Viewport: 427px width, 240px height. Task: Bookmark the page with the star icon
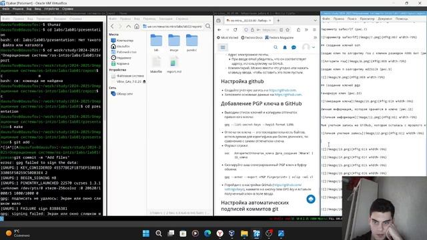(x=288, y=29)
